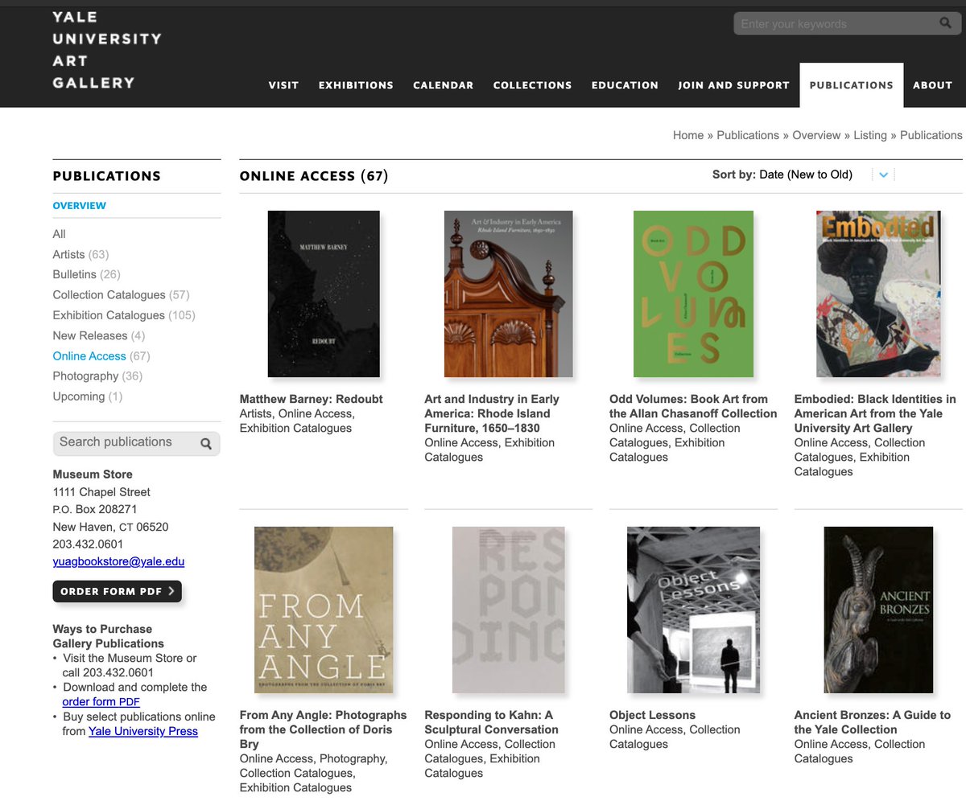Filter by Exhibition Catalogues (105)
966x805 pixels.
coord(124,315)
